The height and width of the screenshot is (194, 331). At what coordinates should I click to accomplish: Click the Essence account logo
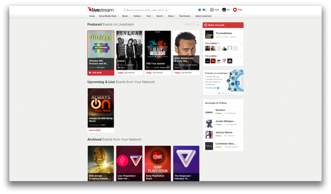tap(209, 113)
